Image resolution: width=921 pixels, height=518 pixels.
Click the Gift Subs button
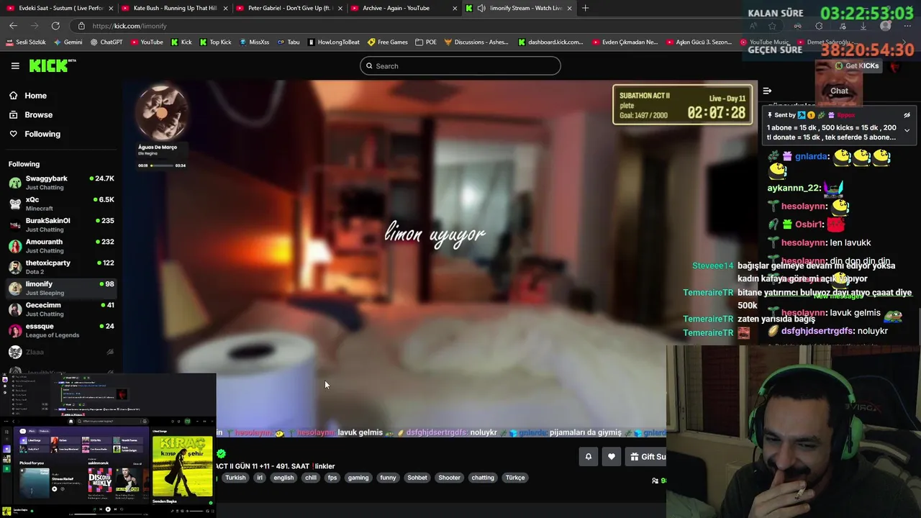click(646, 456)
